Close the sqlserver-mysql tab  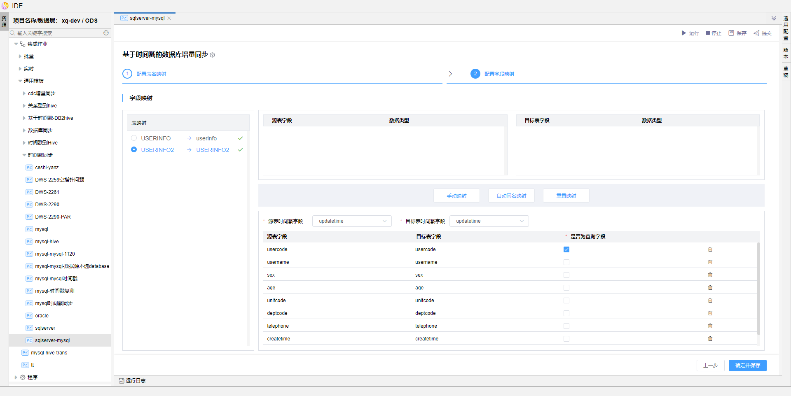[169, 18]
